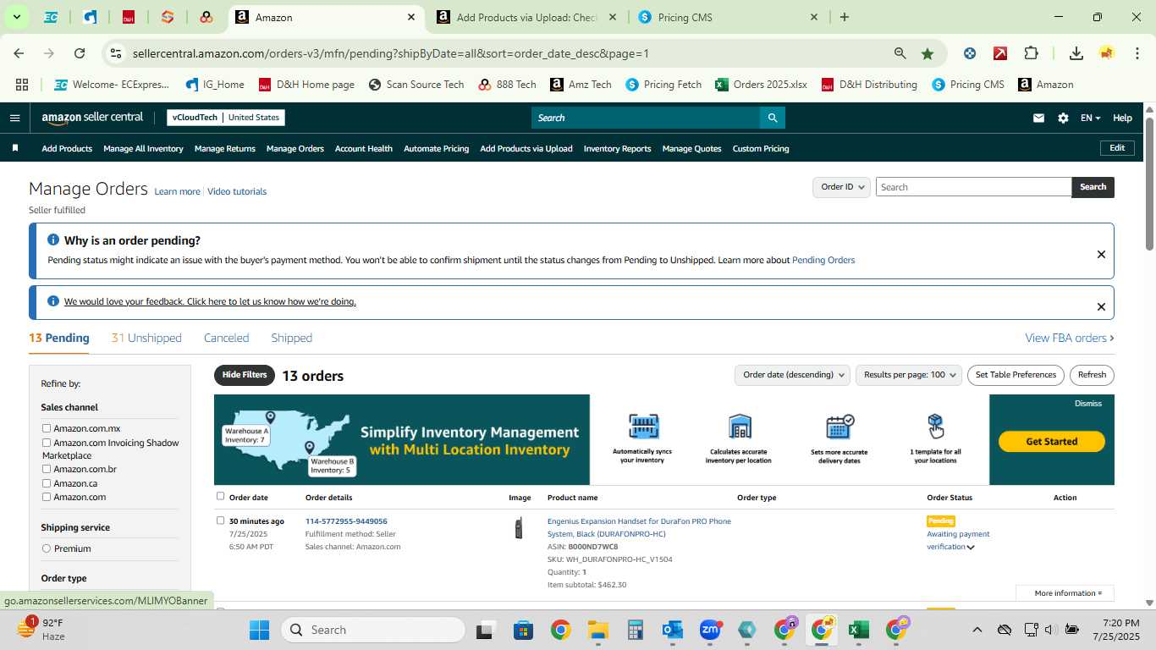Click the teal search magnifier button
Image resolution: width=1156 pixels, height=650 pixels.
[x=772, y=118]
